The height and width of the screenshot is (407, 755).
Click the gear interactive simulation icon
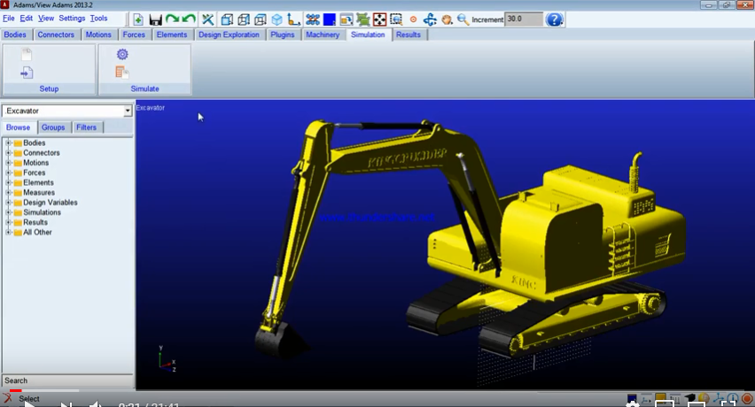(x=122, y=54)
